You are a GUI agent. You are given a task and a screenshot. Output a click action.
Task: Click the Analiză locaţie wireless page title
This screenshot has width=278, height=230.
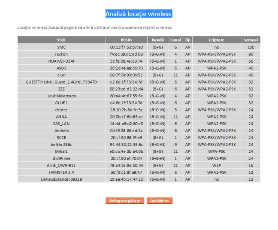coord(139,14)
